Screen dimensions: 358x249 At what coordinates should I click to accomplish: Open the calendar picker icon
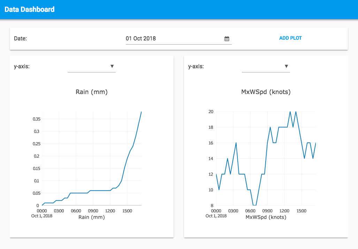227,39
